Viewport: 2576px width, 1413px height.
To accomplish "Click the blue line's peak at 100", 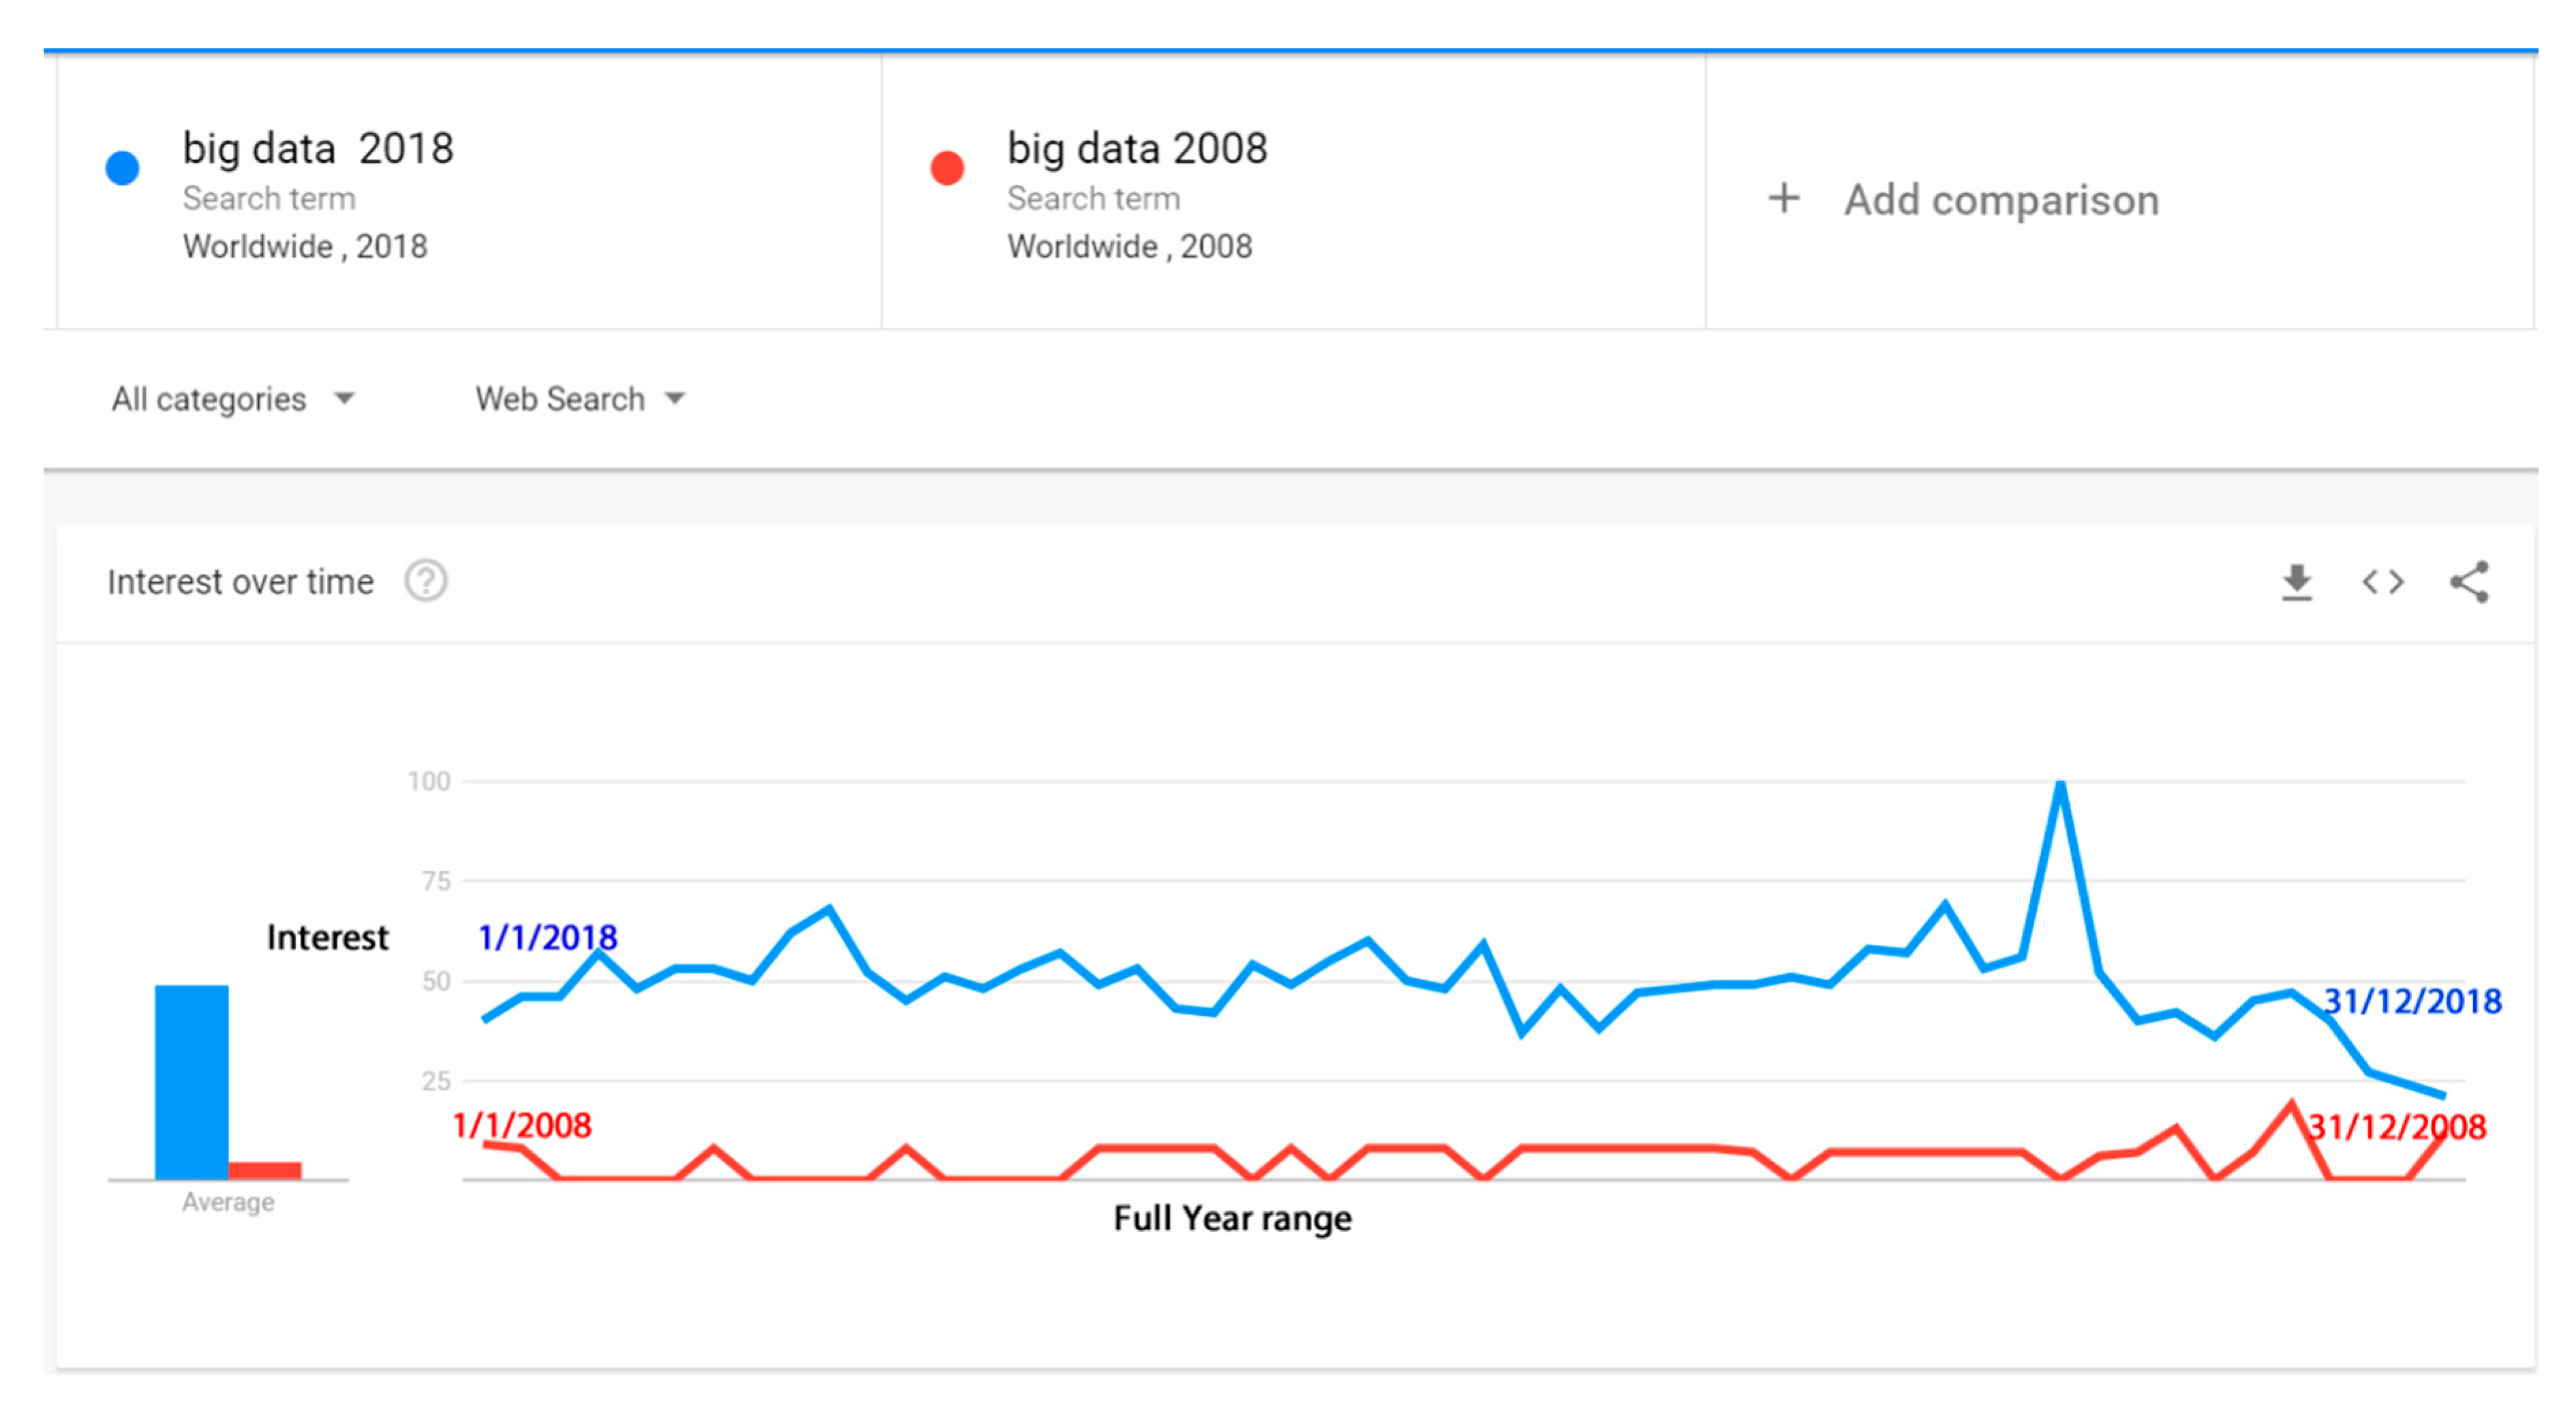I will tap(2060, 784).
